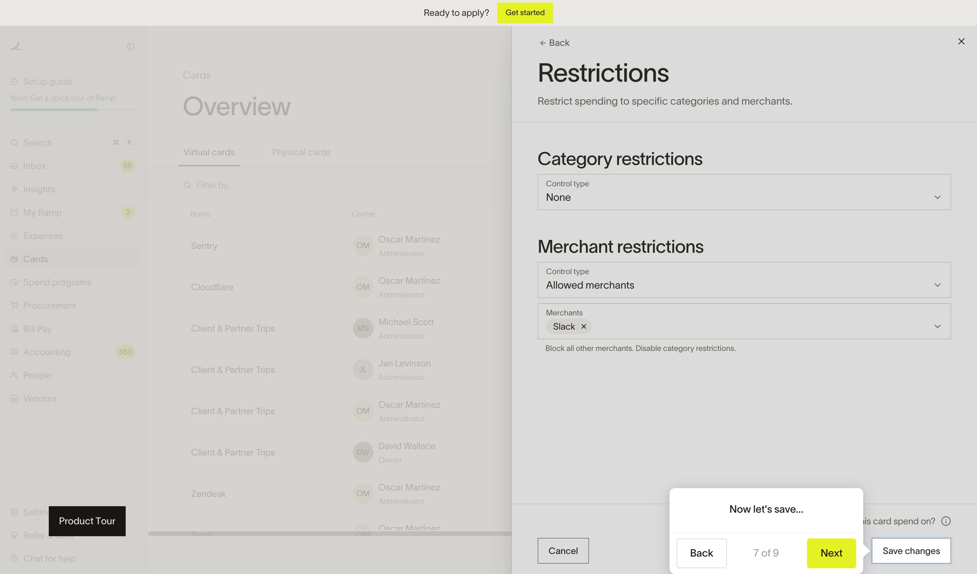This screenshot has width=977, height=574.
Task: Collapse the sidebar with the panel icon
Action: click(130, 46)
